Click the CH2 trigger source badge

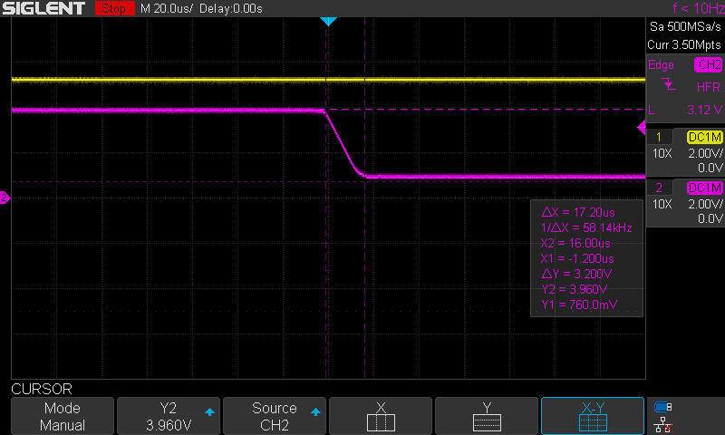tap(708, 64)
